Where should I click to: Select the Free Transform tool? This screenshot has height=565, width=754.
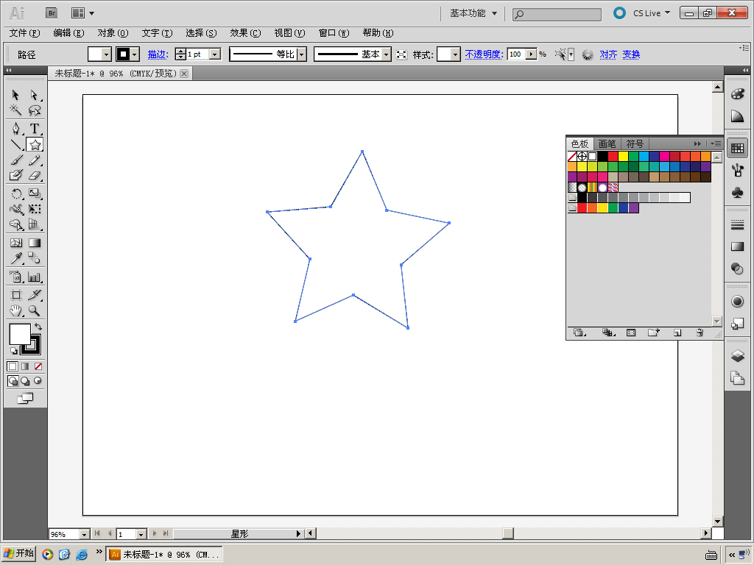pos(34,209)
